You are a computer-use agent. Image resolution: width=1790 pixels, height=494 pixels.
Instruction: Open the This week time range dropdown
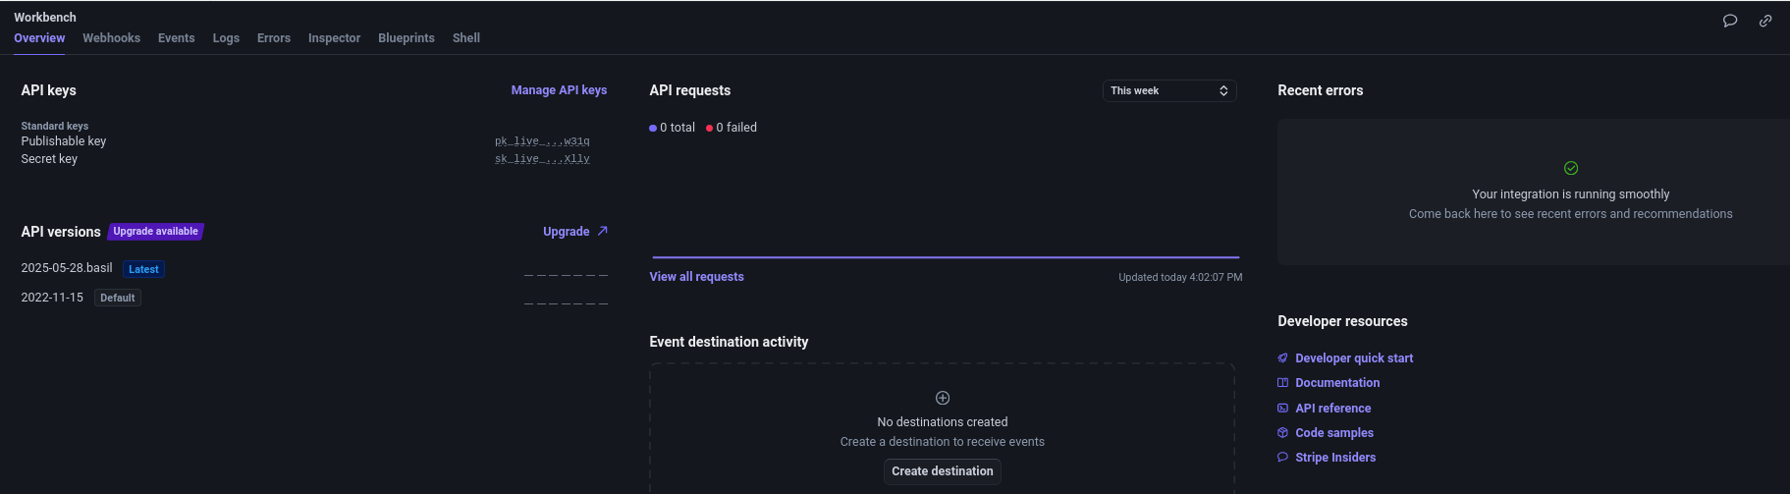tap(1169, 90)
